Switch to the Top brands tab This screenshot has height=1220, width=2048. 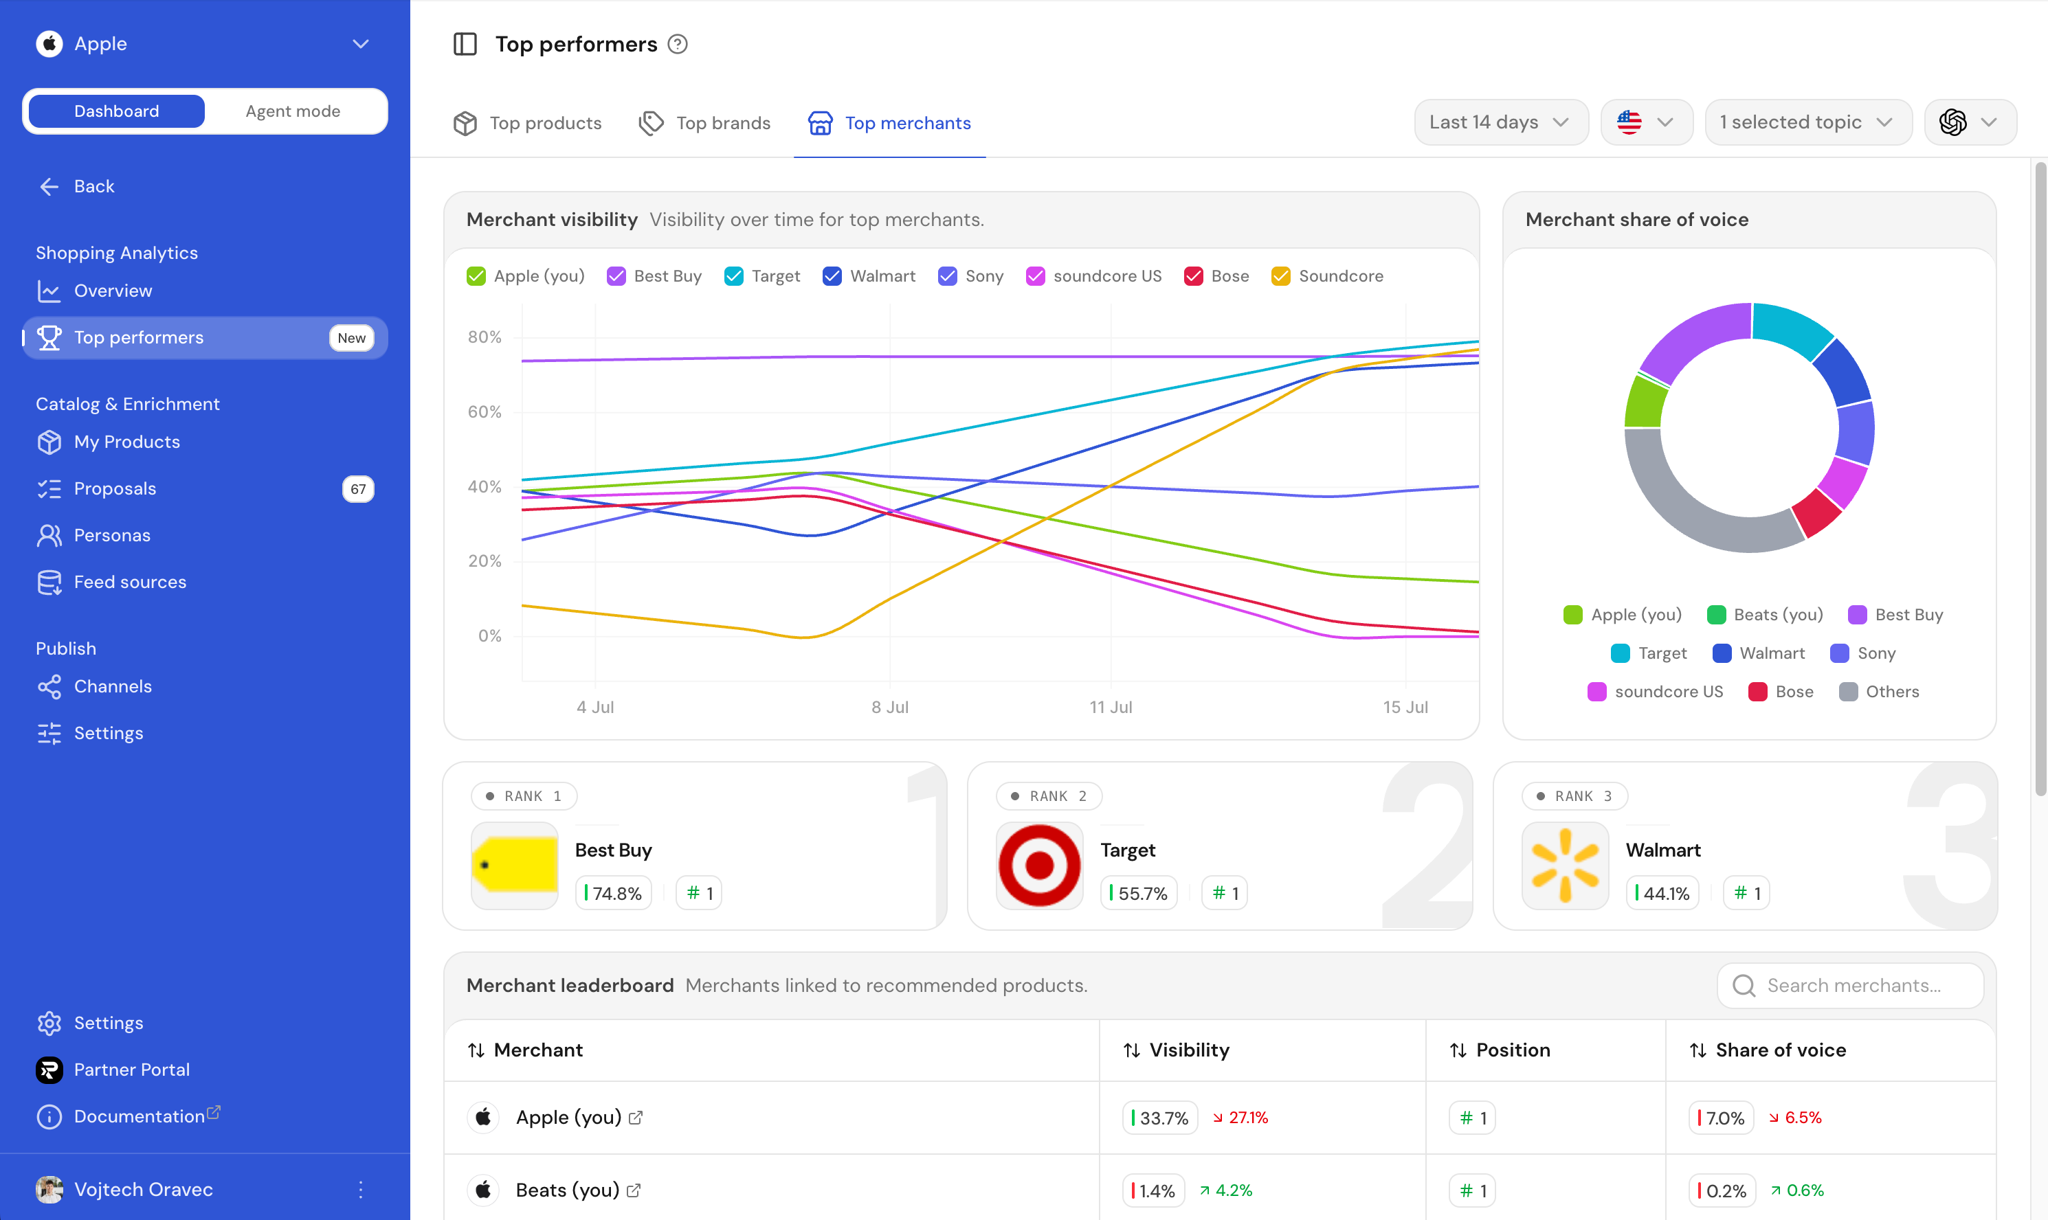point(705,124)
